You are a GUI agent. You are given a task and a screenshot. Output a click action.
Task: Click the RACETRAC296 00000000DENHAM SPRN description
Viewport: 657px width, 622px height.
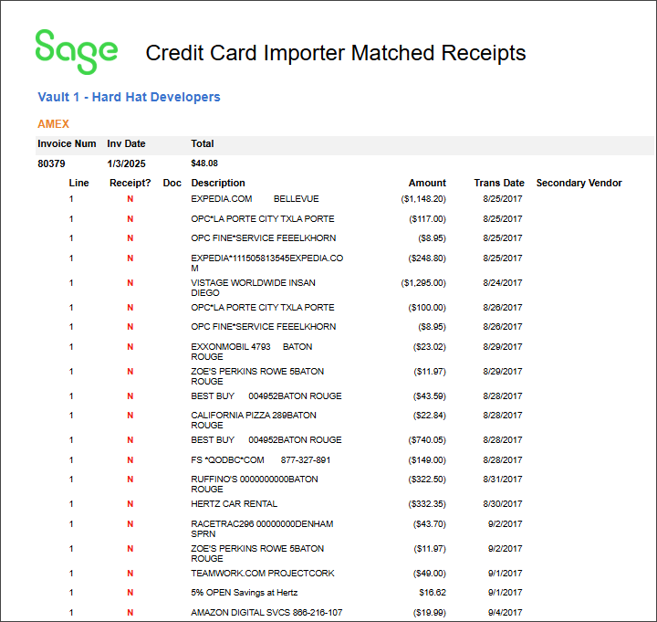click(x=262, y=529)
